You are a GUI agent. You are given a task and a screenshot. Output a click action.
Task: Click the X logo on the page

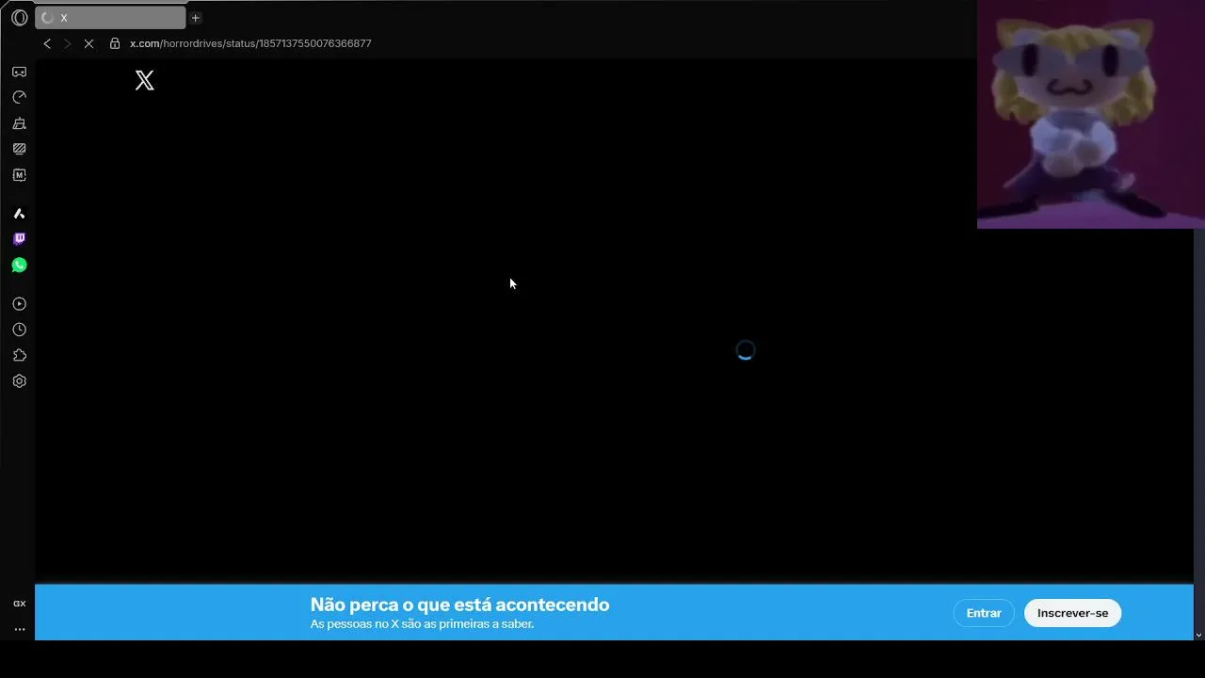(x=144, y=80)
